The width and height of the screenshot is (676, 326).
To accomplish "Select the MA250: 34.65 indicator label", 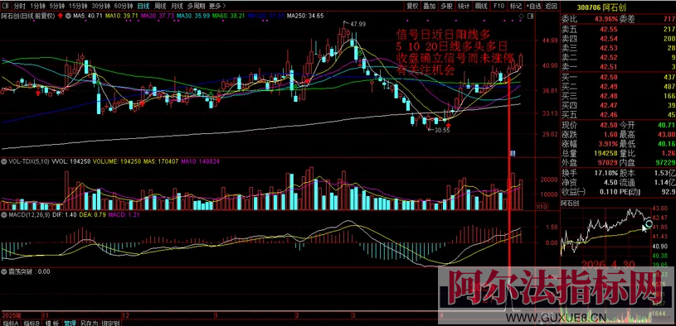I will (305, 16).
